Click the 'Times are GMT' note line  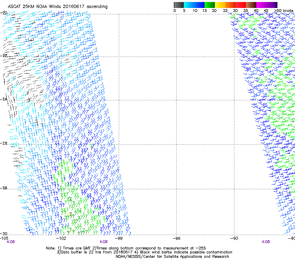[x=126, y=248]
